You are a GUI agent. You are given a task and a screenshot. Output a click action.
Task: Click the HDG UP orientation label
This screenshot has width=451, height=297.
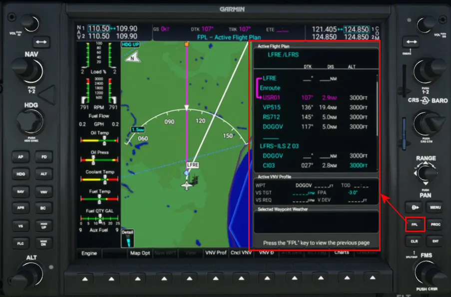pos(130,44)
